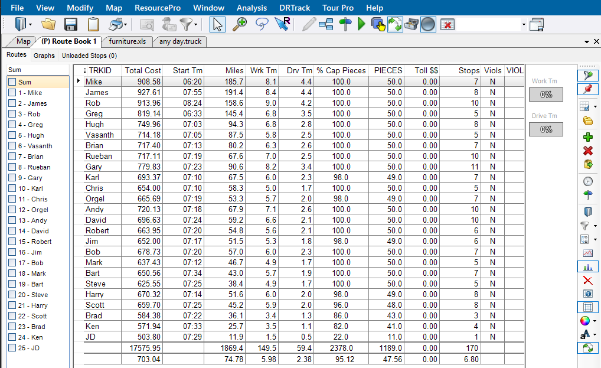
Task: Click the red X delete icon in the top toolbar
Action: click(448, 25)
